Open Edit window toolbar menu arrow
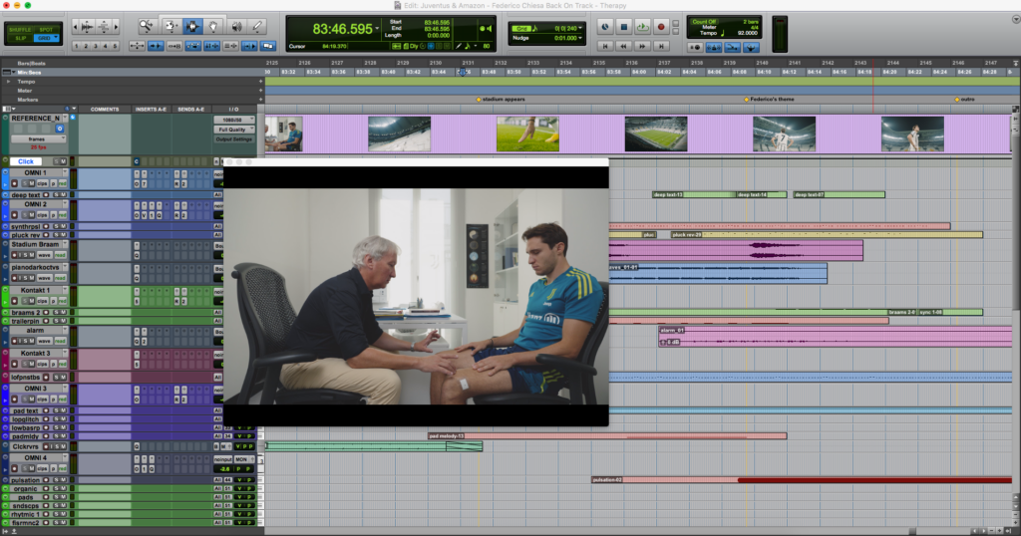Image resolution: width=1021 pixels, height=536 pixels. point(1015,20)
